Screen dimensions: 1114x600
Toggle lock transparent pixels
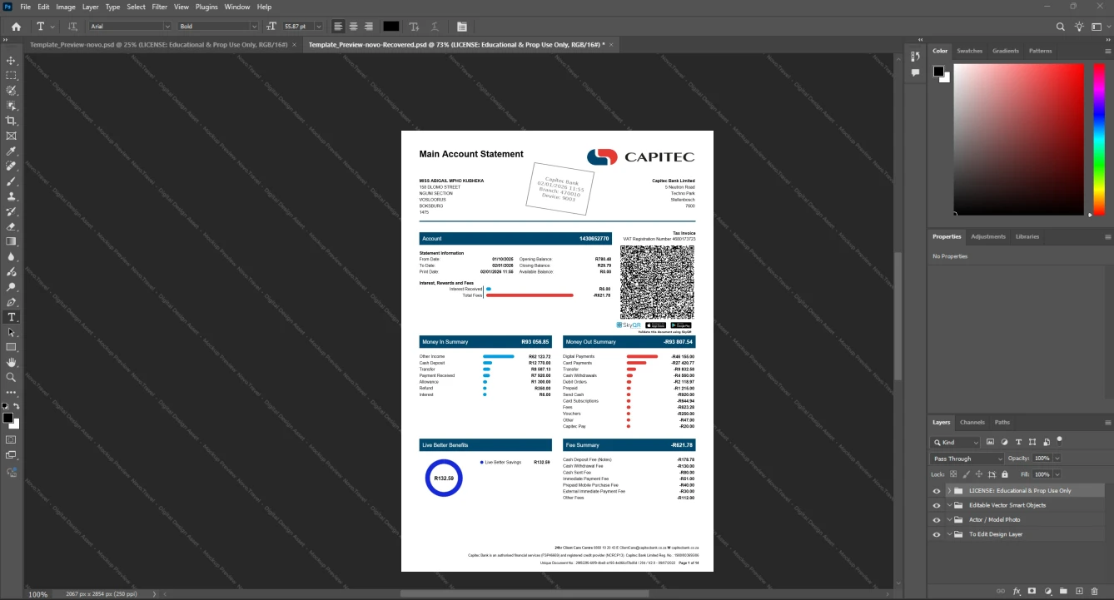pyautogui.click(x=953, y=474)
